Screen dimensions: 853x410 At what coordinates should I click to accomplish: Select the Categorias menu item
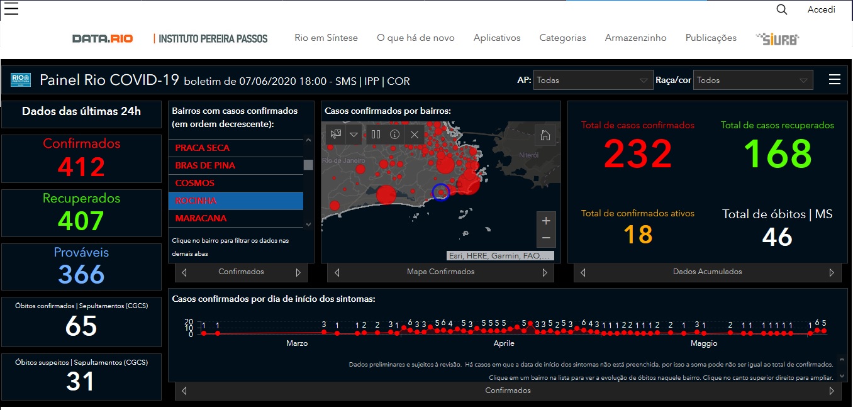pos(562,38)
